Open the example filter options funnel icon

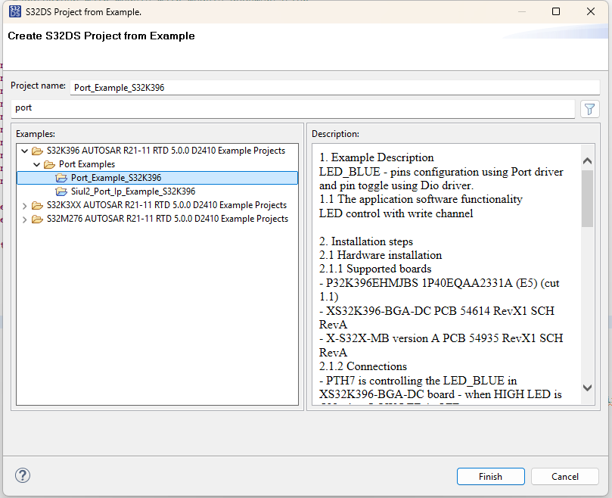point(589,108)
